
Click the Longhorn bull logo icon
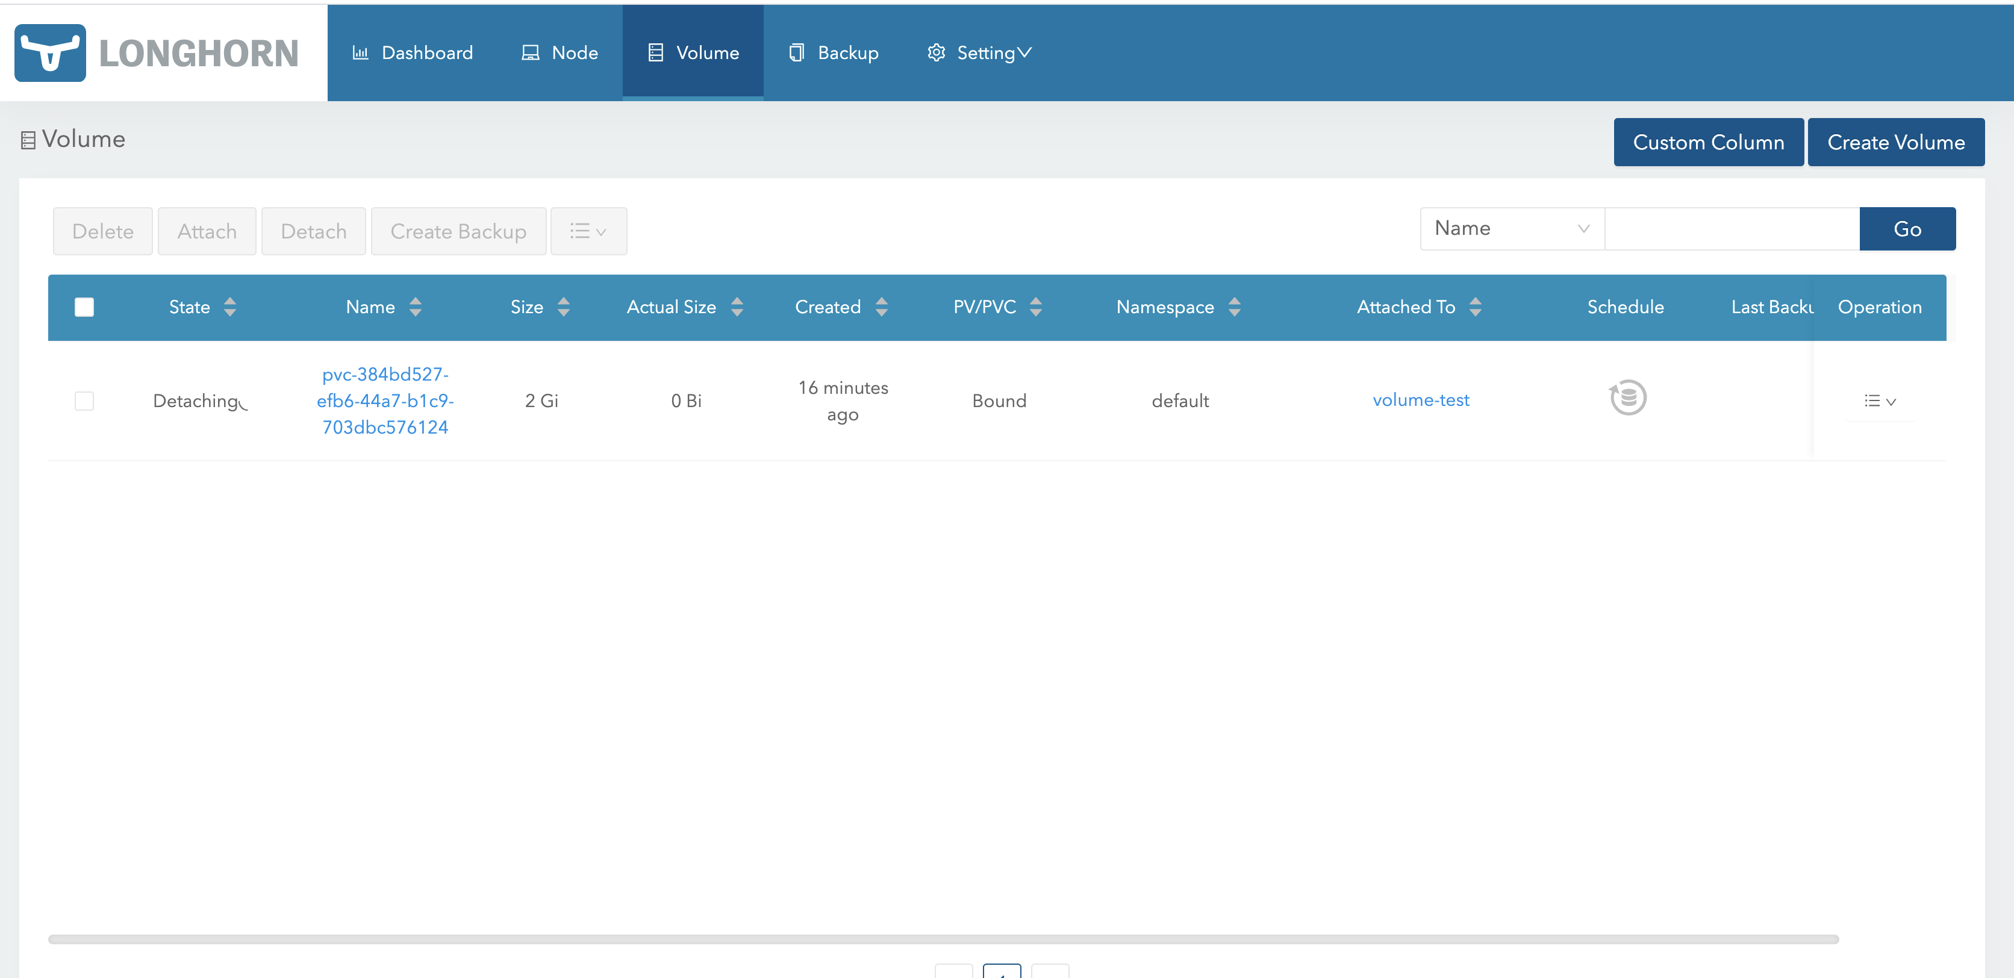50,53
